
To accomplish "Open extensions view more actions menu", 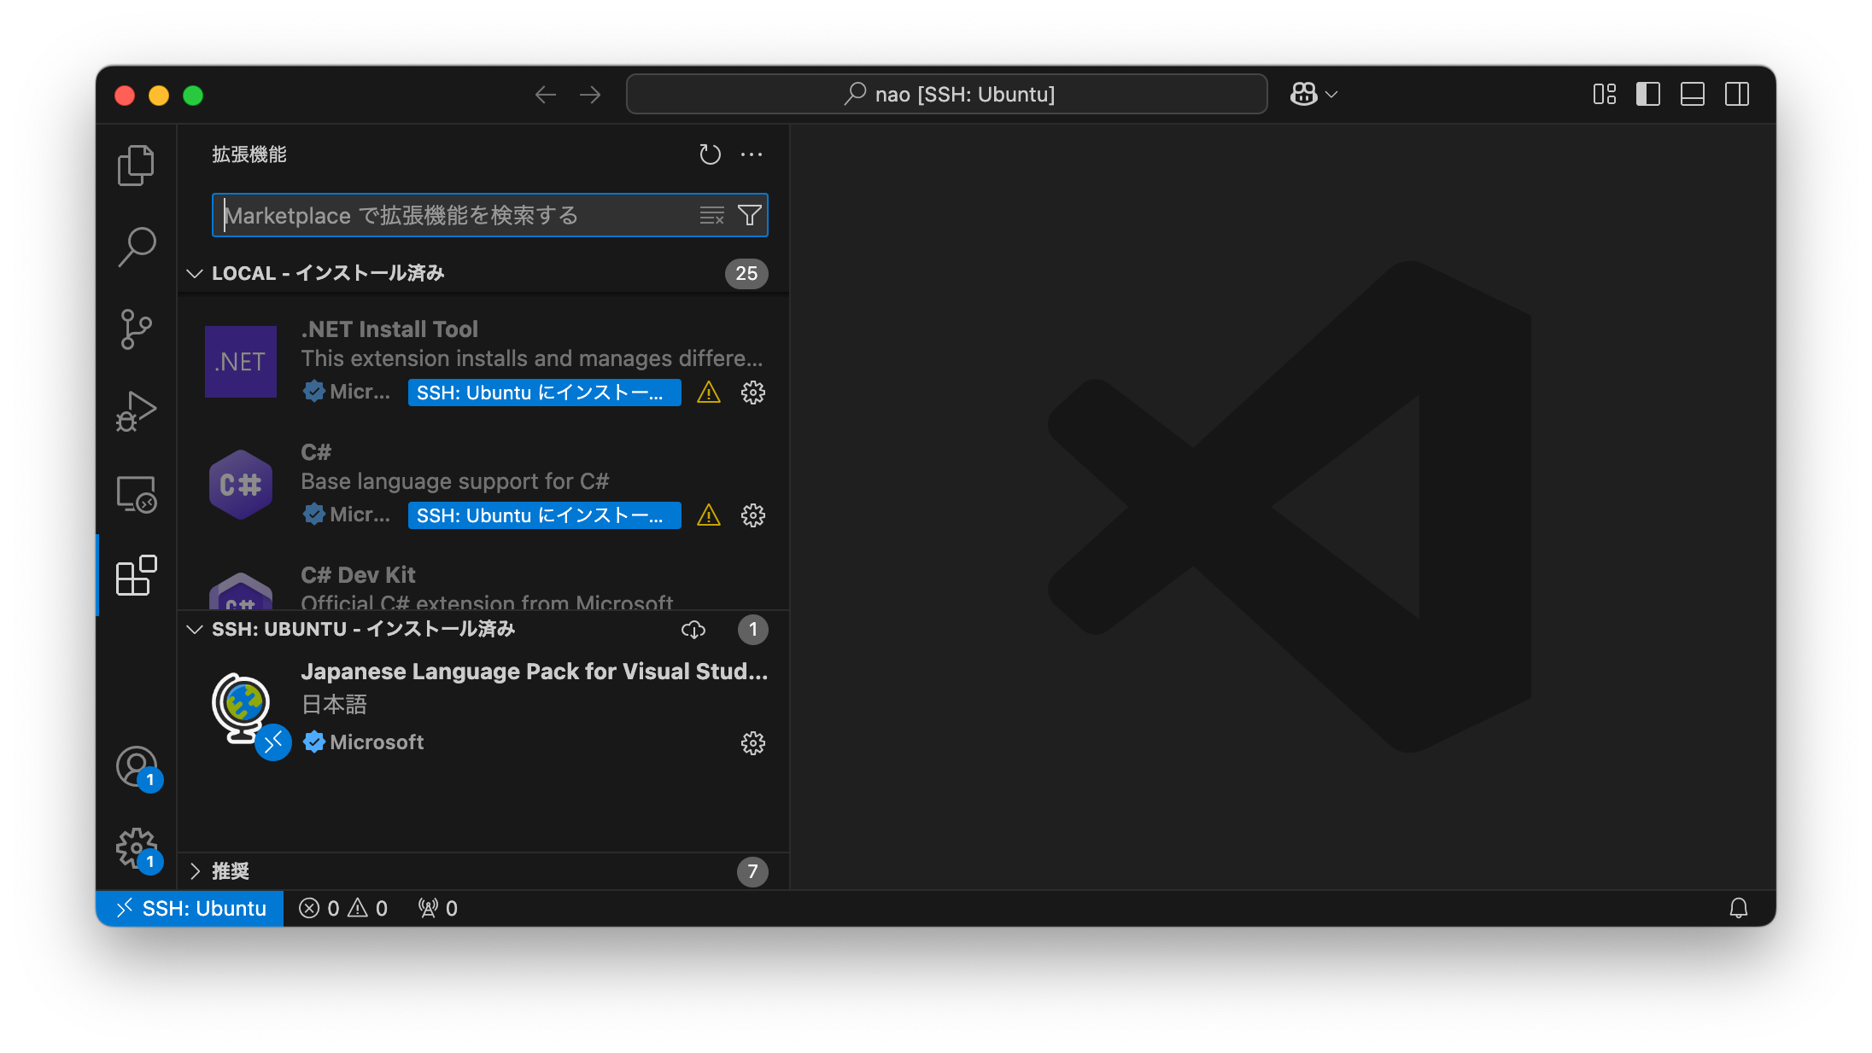I will tap(752, 154).
